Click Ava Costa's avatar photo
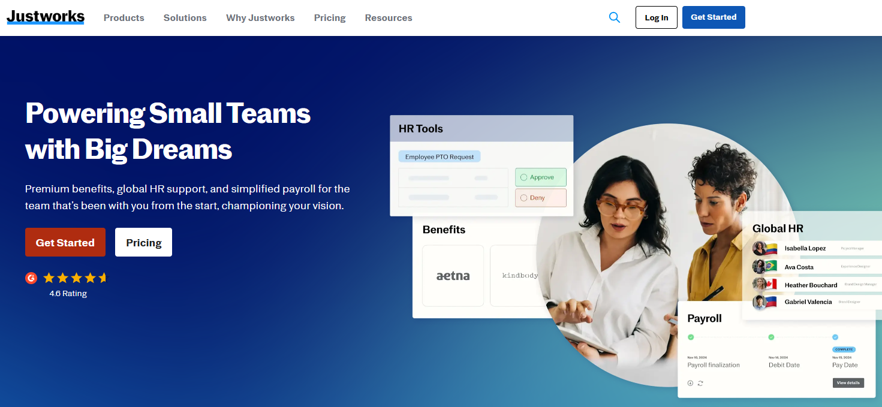Image resolution: width=882 pixels, height=407 pixels. 760,267
